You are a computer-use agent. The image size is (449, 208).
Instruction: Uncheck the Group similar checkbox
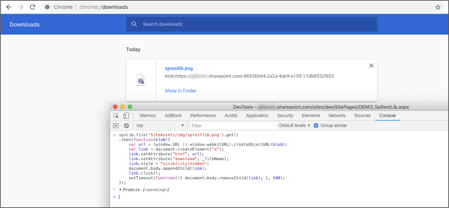tap(316, 125)
